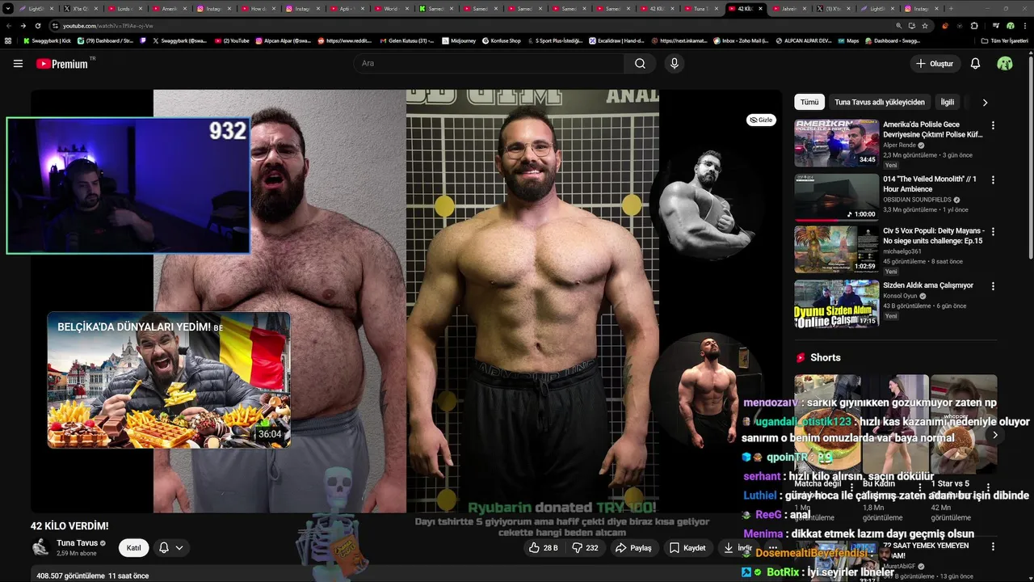The image size is (1034, 582).
Task: Open the YouTube hamburger guide menu
Action: pos(18,63)
